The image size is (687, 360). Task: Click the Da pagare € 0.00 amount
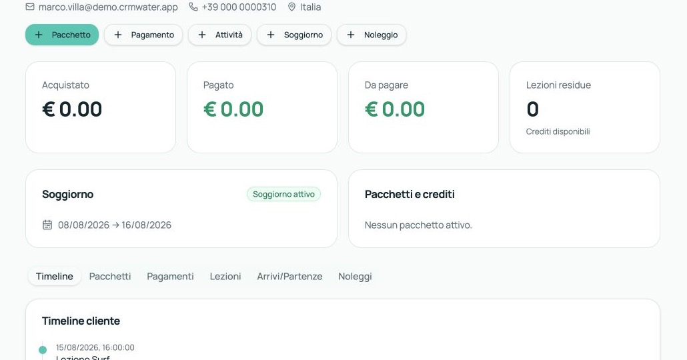coord(395,109)
